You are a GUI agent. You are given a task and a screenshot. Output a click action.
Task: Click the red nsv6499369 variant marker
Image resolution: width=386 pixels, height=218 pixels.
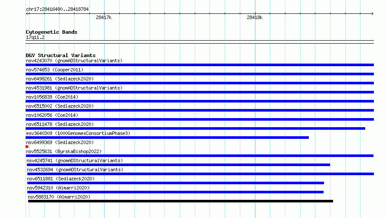(x=27, y=147)
